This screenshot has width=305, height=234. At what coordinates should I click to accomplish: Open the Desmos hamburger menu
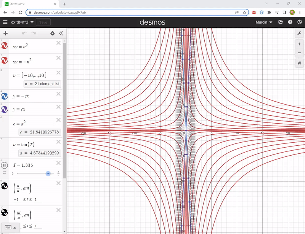click(x=5, y=22)
